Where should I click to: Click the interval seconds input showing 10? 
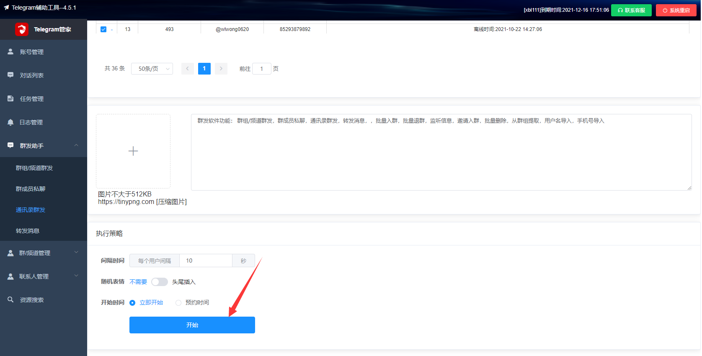(206, 261)
